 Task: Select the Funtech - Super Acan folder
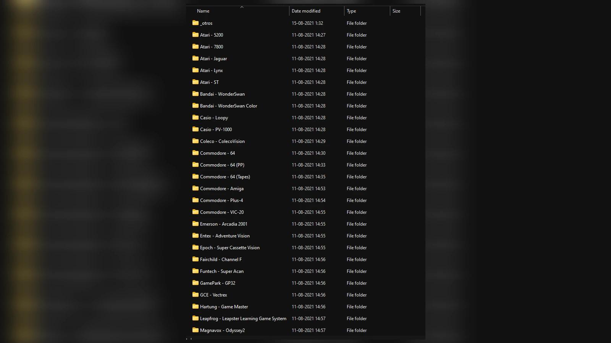[221, 271]
